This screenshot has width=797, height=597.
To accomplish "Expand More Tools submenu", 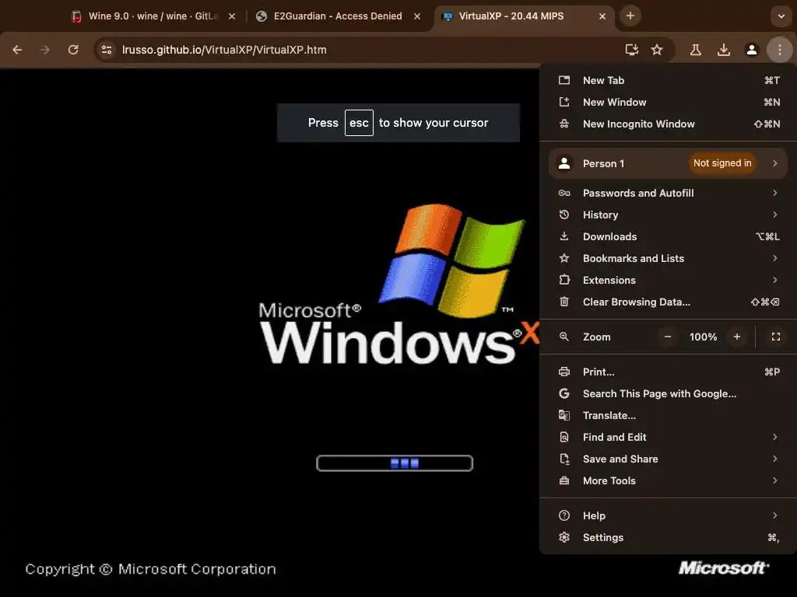I will coord(669,480).
